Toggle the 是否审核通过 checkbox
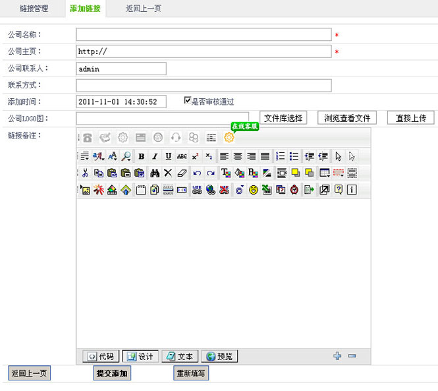Viewport: 438px width, 391px height. tap(188, 102)
